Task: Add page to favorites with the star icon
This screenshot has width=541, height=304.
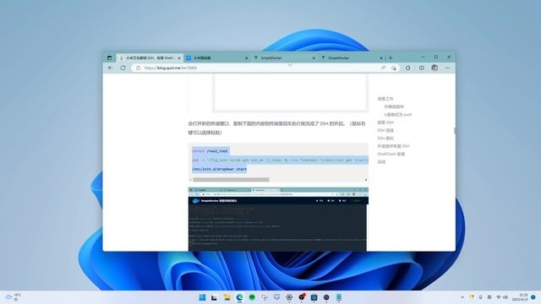Action: point(394,68)
